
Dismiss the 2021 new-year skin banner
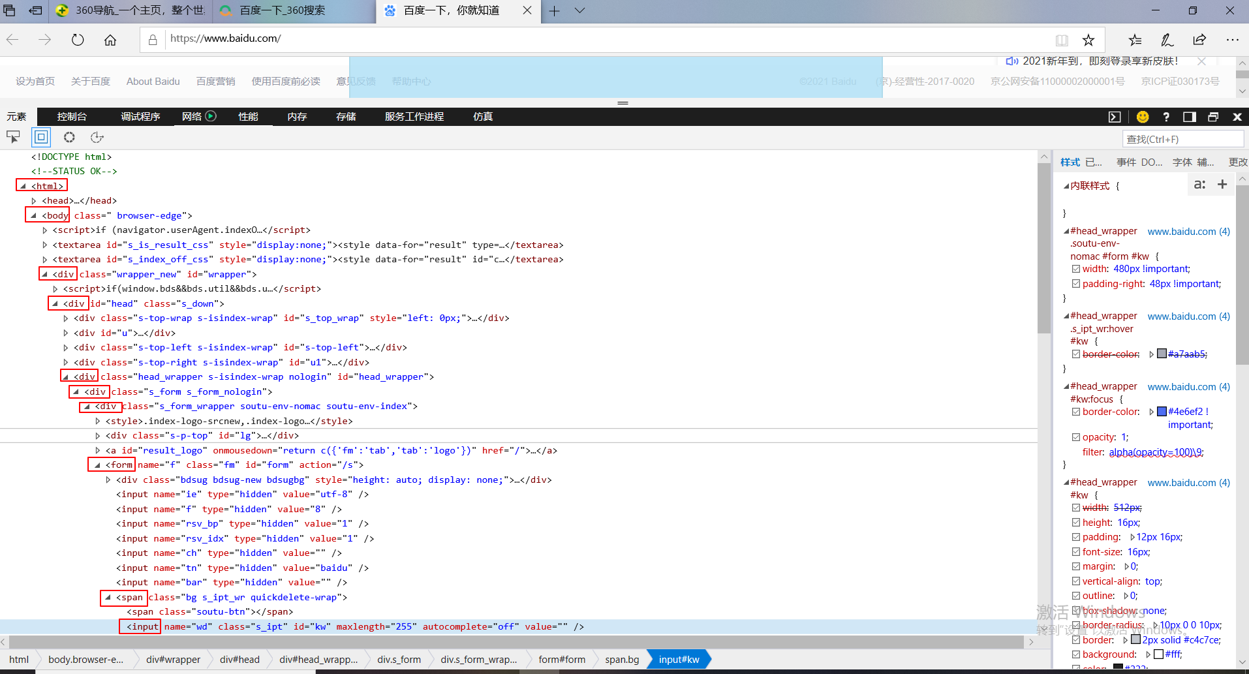pyautogui.click(x=1201, y=61)
